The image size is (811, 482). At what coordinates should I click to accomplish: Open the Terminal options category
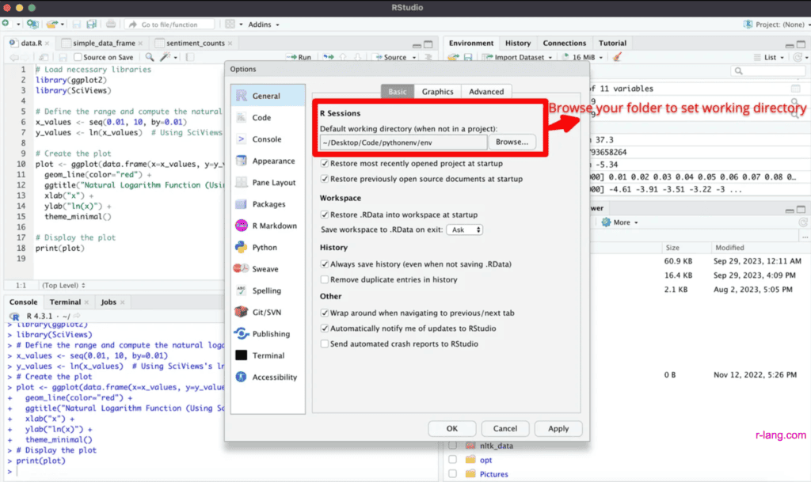point(268,355)
